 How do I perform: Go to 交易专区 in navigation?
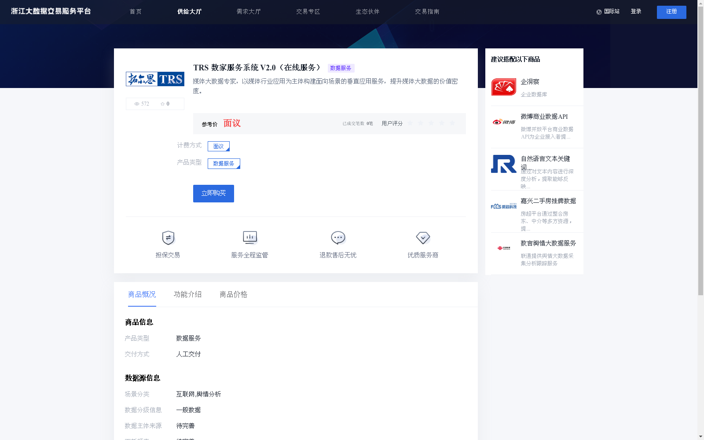pyautogui.click(x=308, y=12)
